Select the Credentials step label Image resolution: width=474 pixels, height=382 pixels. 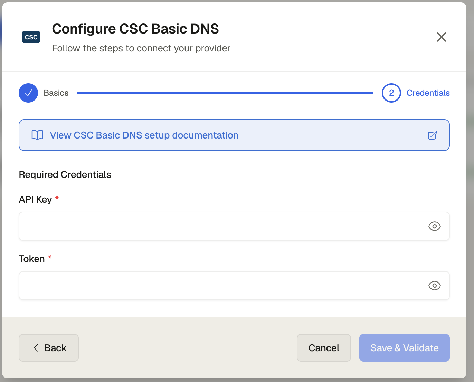(428, 93)
